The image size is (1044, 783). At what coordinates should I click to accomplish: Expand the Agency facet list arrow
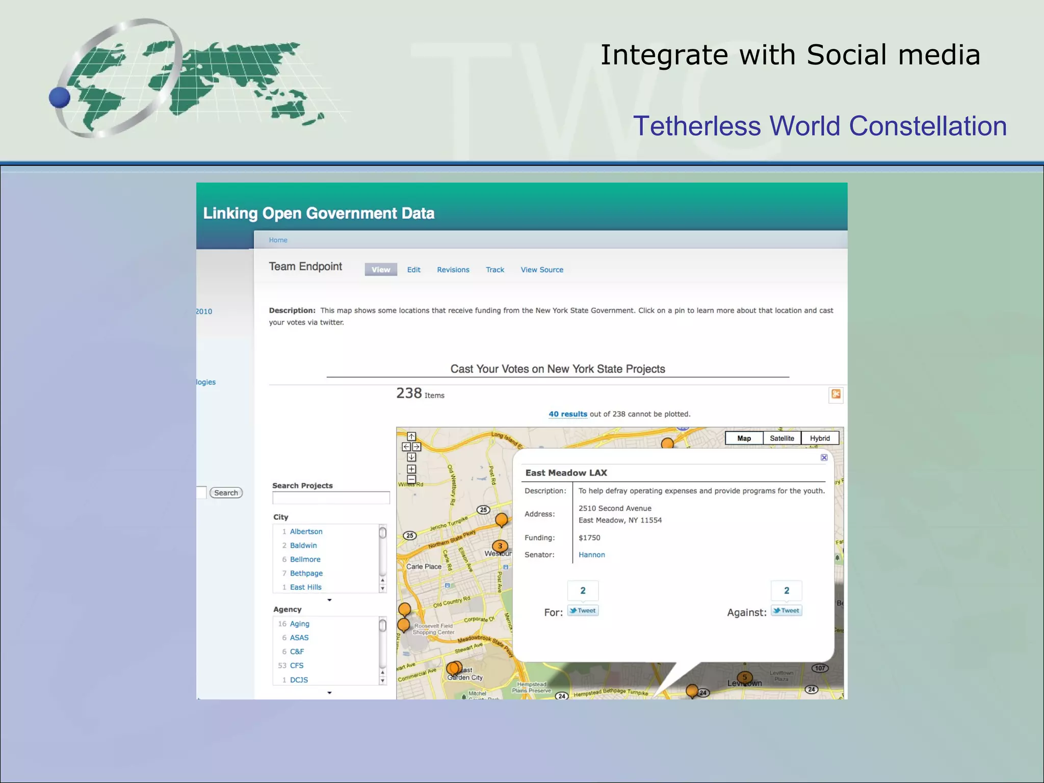click(329, 693)
